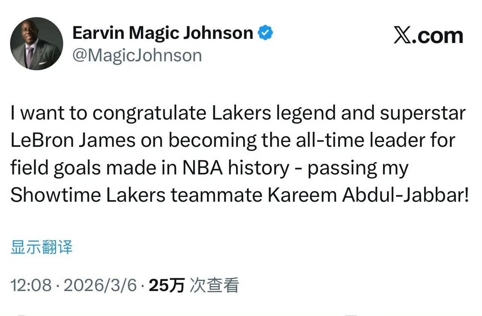Open view analytics via the bold 25万 count
482x316 pixels.
tap(167, 286)
